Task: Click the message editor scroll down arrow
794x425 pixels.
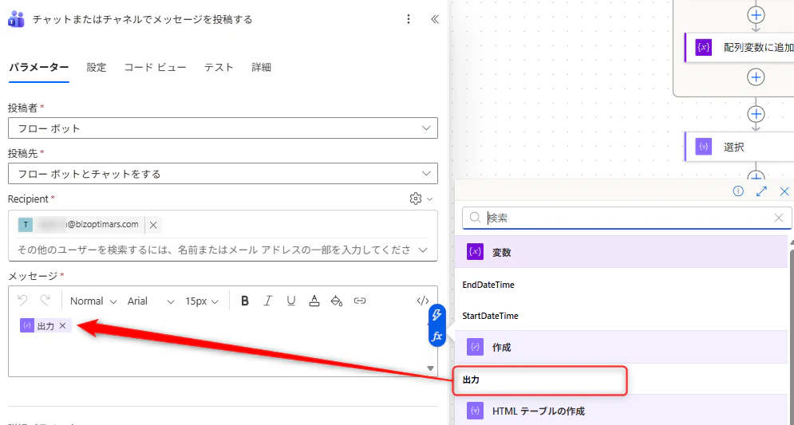Action: (430, 368)
